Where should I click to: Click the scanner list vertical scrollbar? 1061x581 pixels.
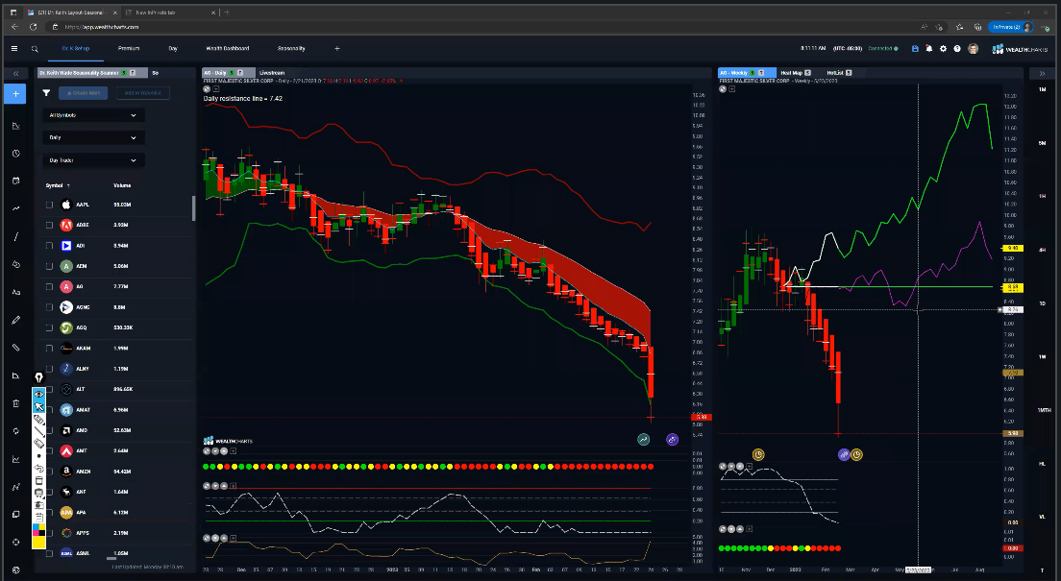193,208
